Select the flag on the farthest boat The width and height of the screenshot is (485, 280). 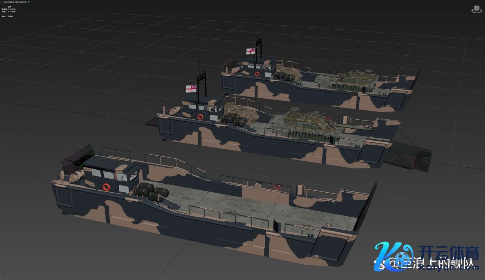pyautogui.click(x=250, y=51)
